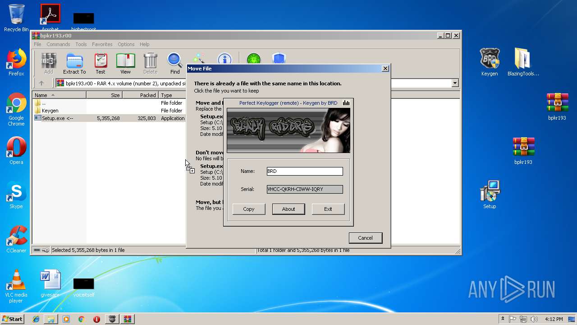Screen dimensions: 577x325
Task: Open the VLC media player desktop icon
Action: click(16, 286)
